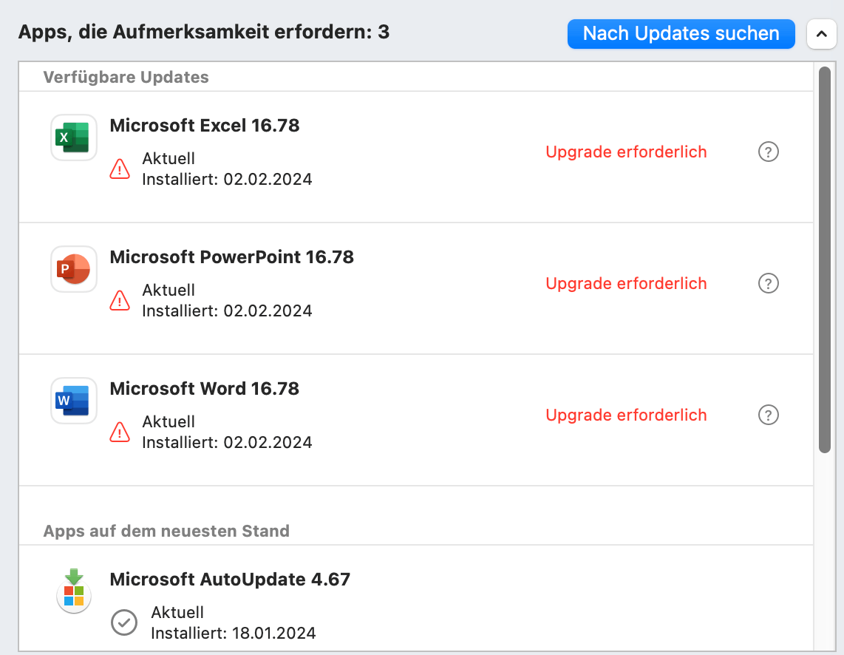
Task: Select the Microsoft Word 16.78 title
Action: (205, 389)
